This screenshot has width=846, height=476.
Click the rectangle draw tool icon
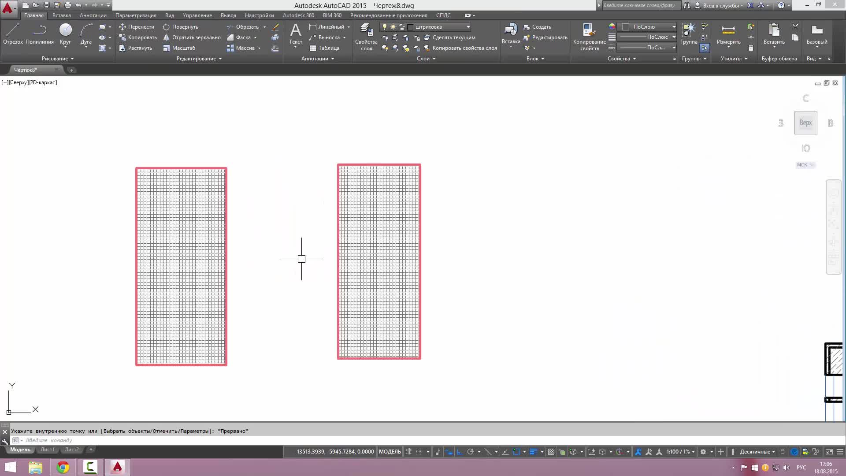click(x=102, y=27)
